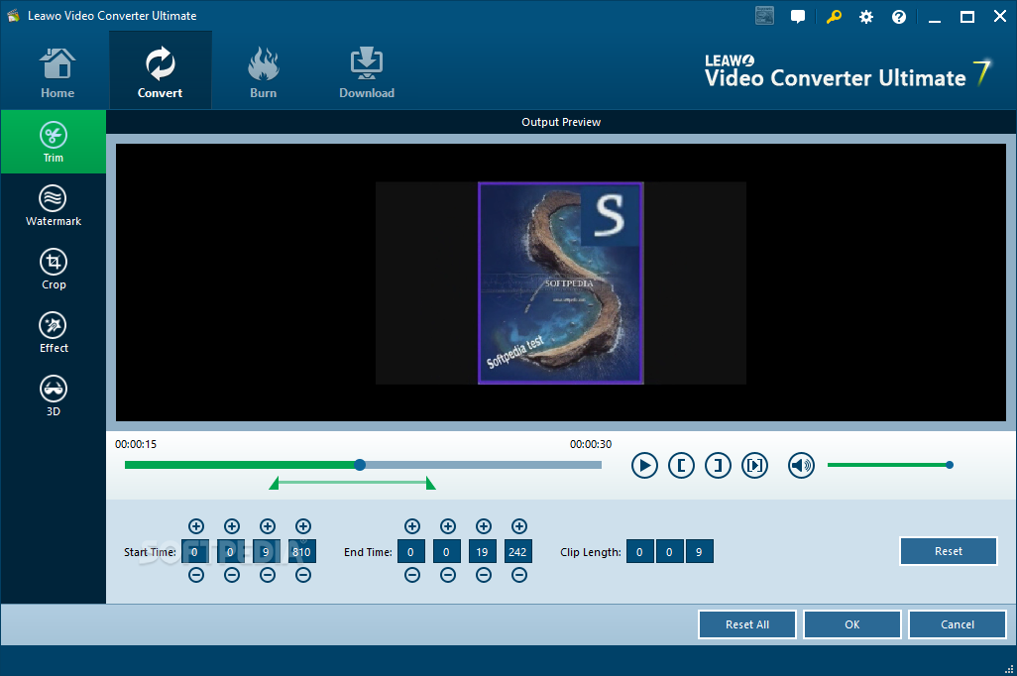Increase Start Time hours value

[196, 526]
